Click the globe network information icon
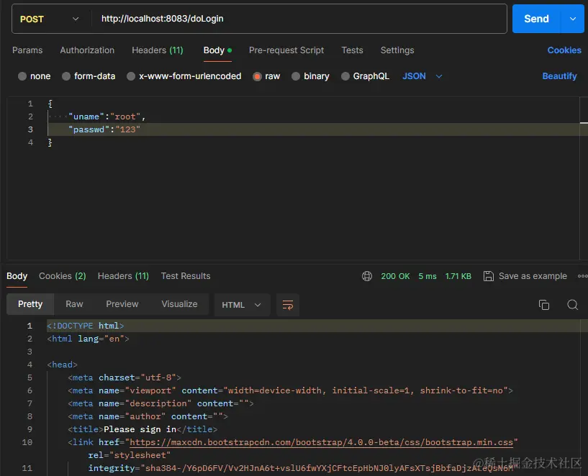 click(x=367, y=276)
